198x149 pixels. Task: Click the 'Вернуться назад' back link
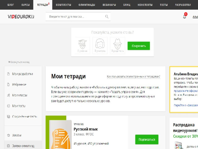pos(19,62)
